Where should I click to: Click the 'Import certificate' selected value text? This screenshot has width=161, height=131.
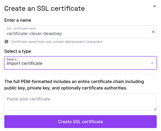[x=24, y=64]
